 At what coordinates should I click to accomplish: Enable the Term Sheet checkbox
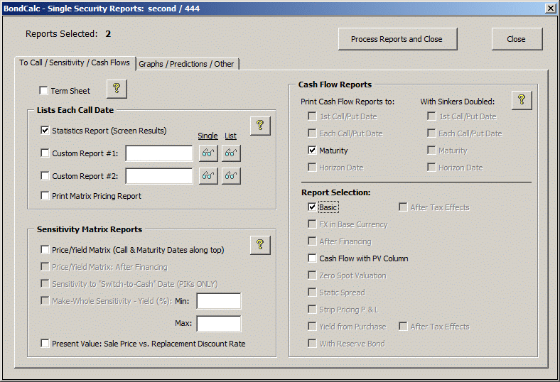coord(43,91)
